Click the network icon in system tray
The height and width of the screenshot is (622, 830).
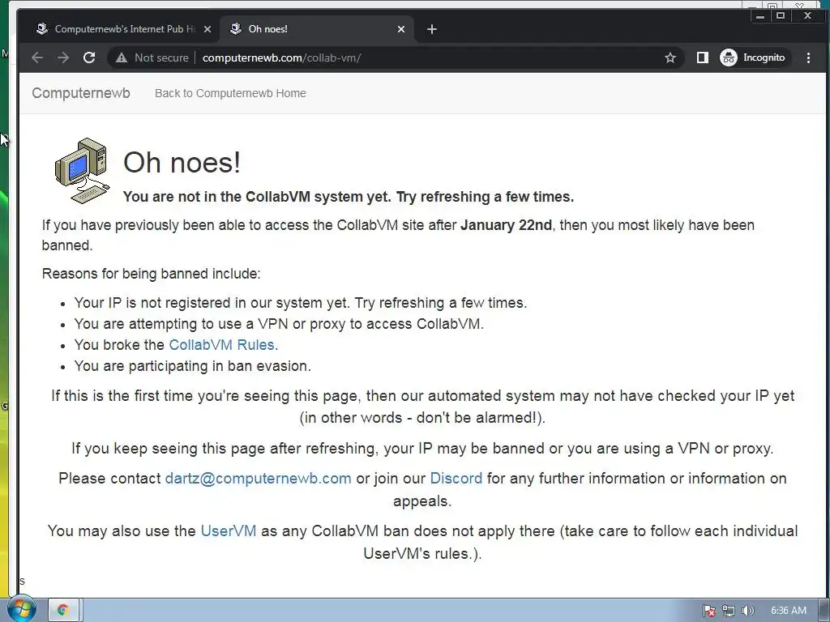pyautogui.click(x=729, y=611)
